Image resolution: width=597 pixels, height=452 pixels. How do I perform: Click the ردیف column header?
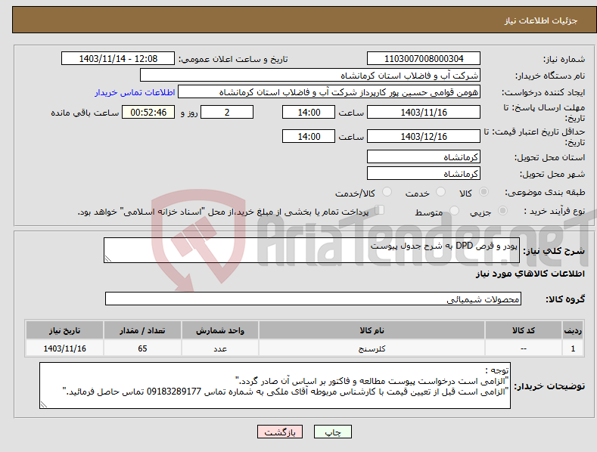[x=573, y=330]
